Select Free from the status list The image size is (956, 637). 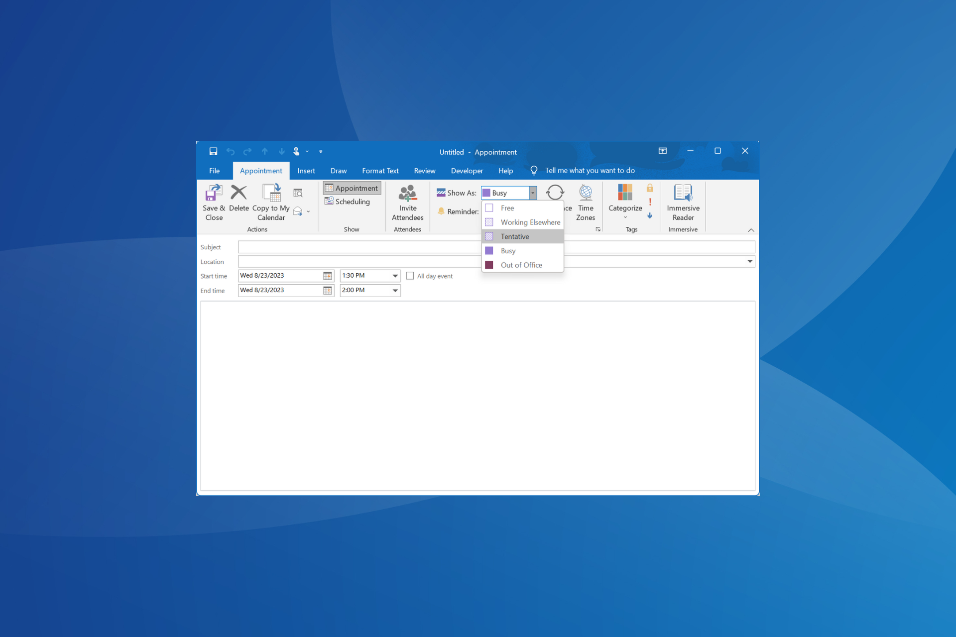(x=507, y=208)
